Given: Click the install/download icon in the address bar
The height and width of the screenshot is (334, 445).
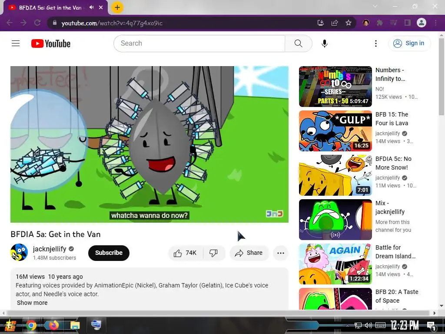Looking at the screenshot, I should point(320,23).
